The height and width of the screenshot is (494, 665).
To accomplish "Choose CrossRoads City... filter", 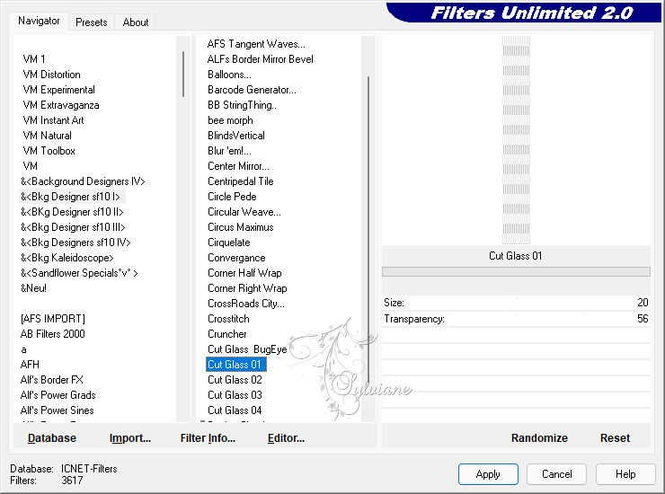I will (x=246, y=304).
